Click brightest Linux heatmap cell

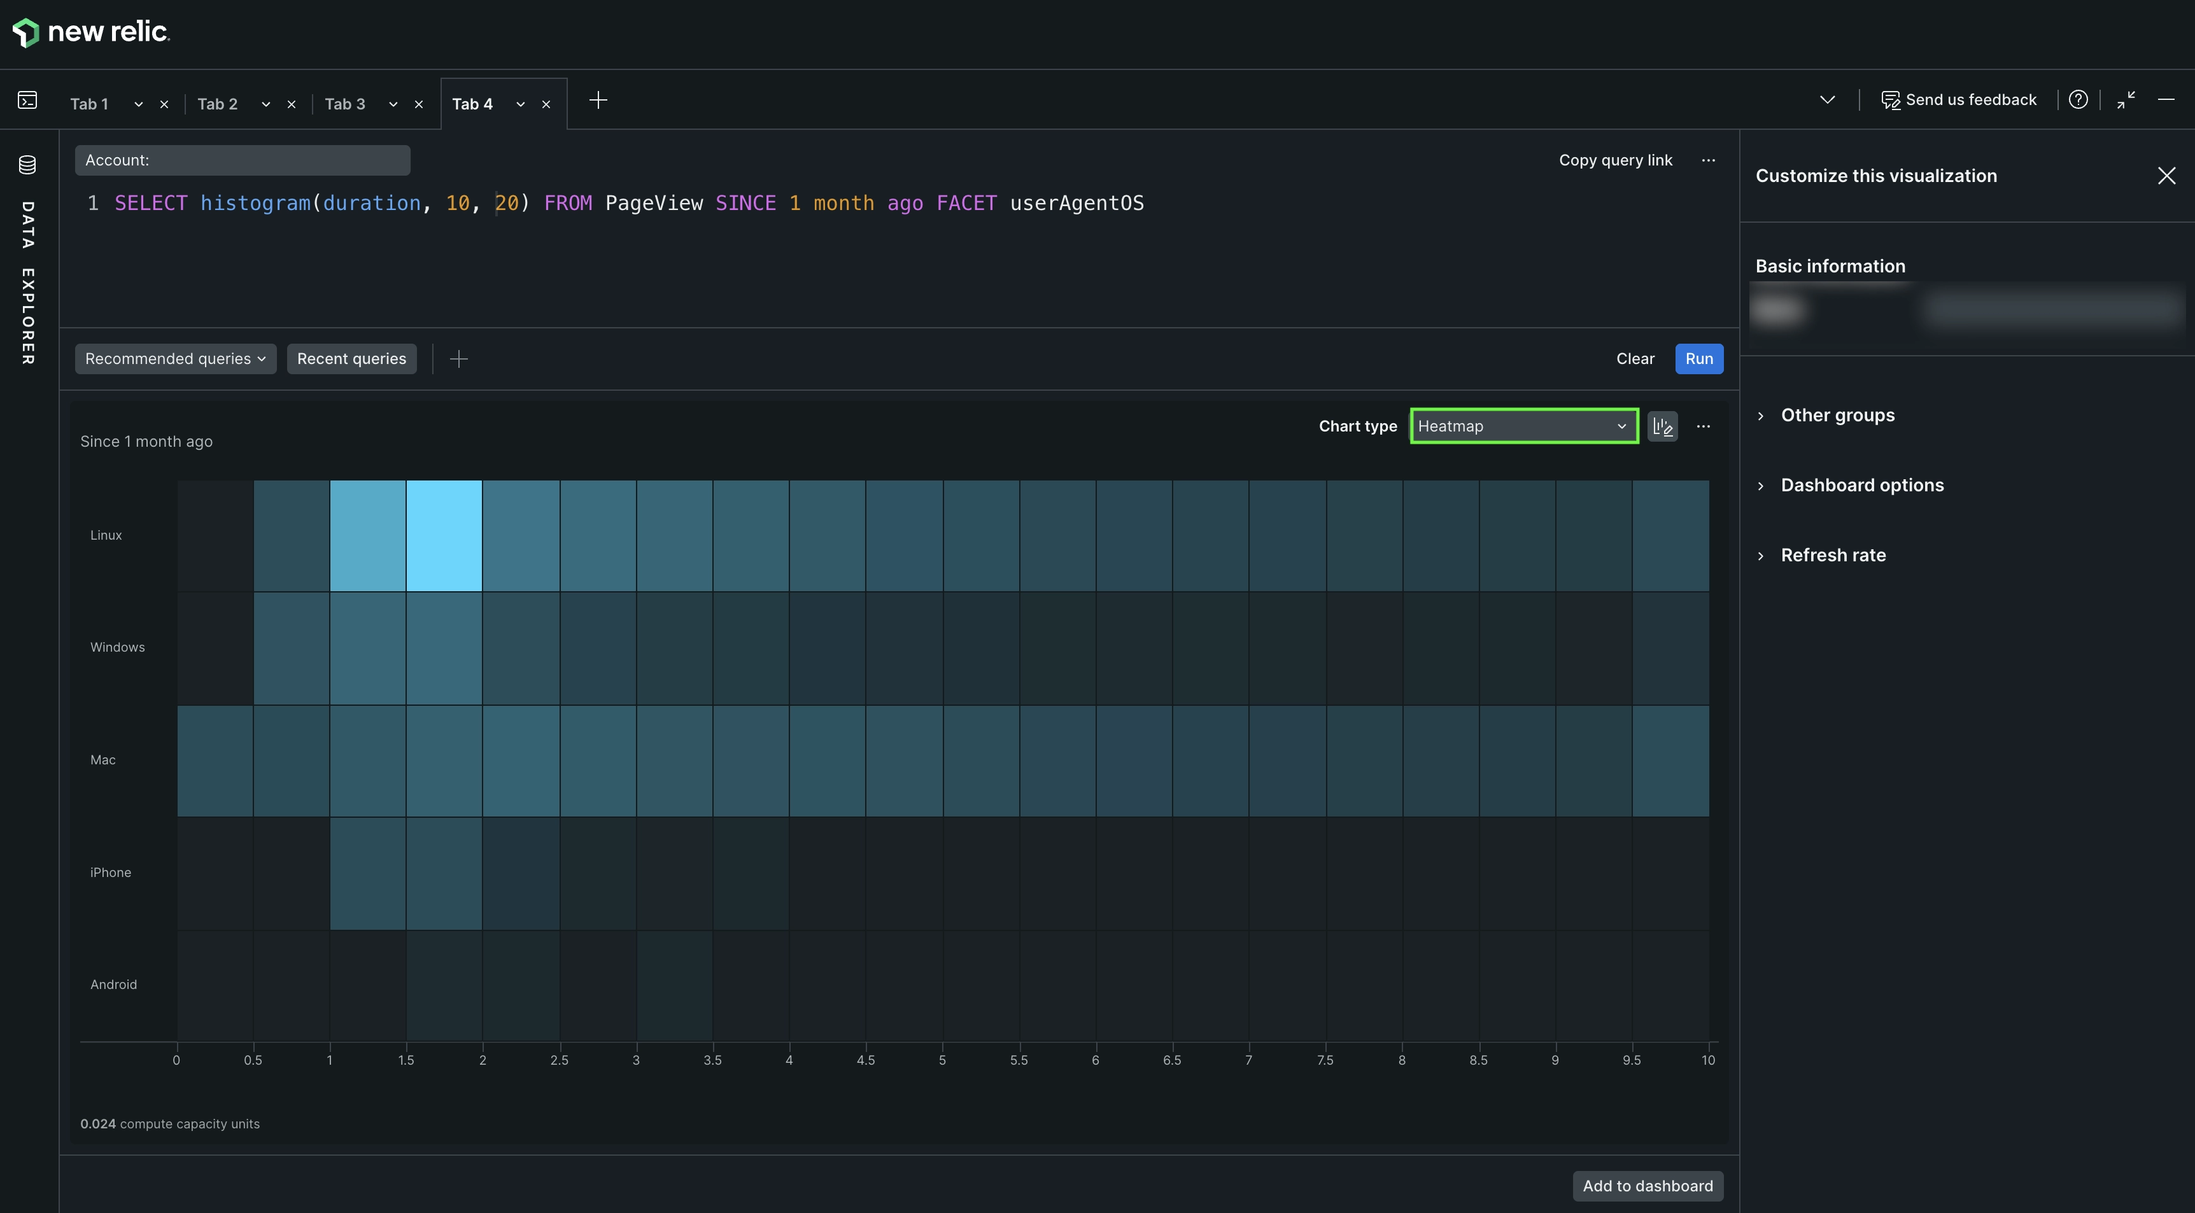(444, 536)
